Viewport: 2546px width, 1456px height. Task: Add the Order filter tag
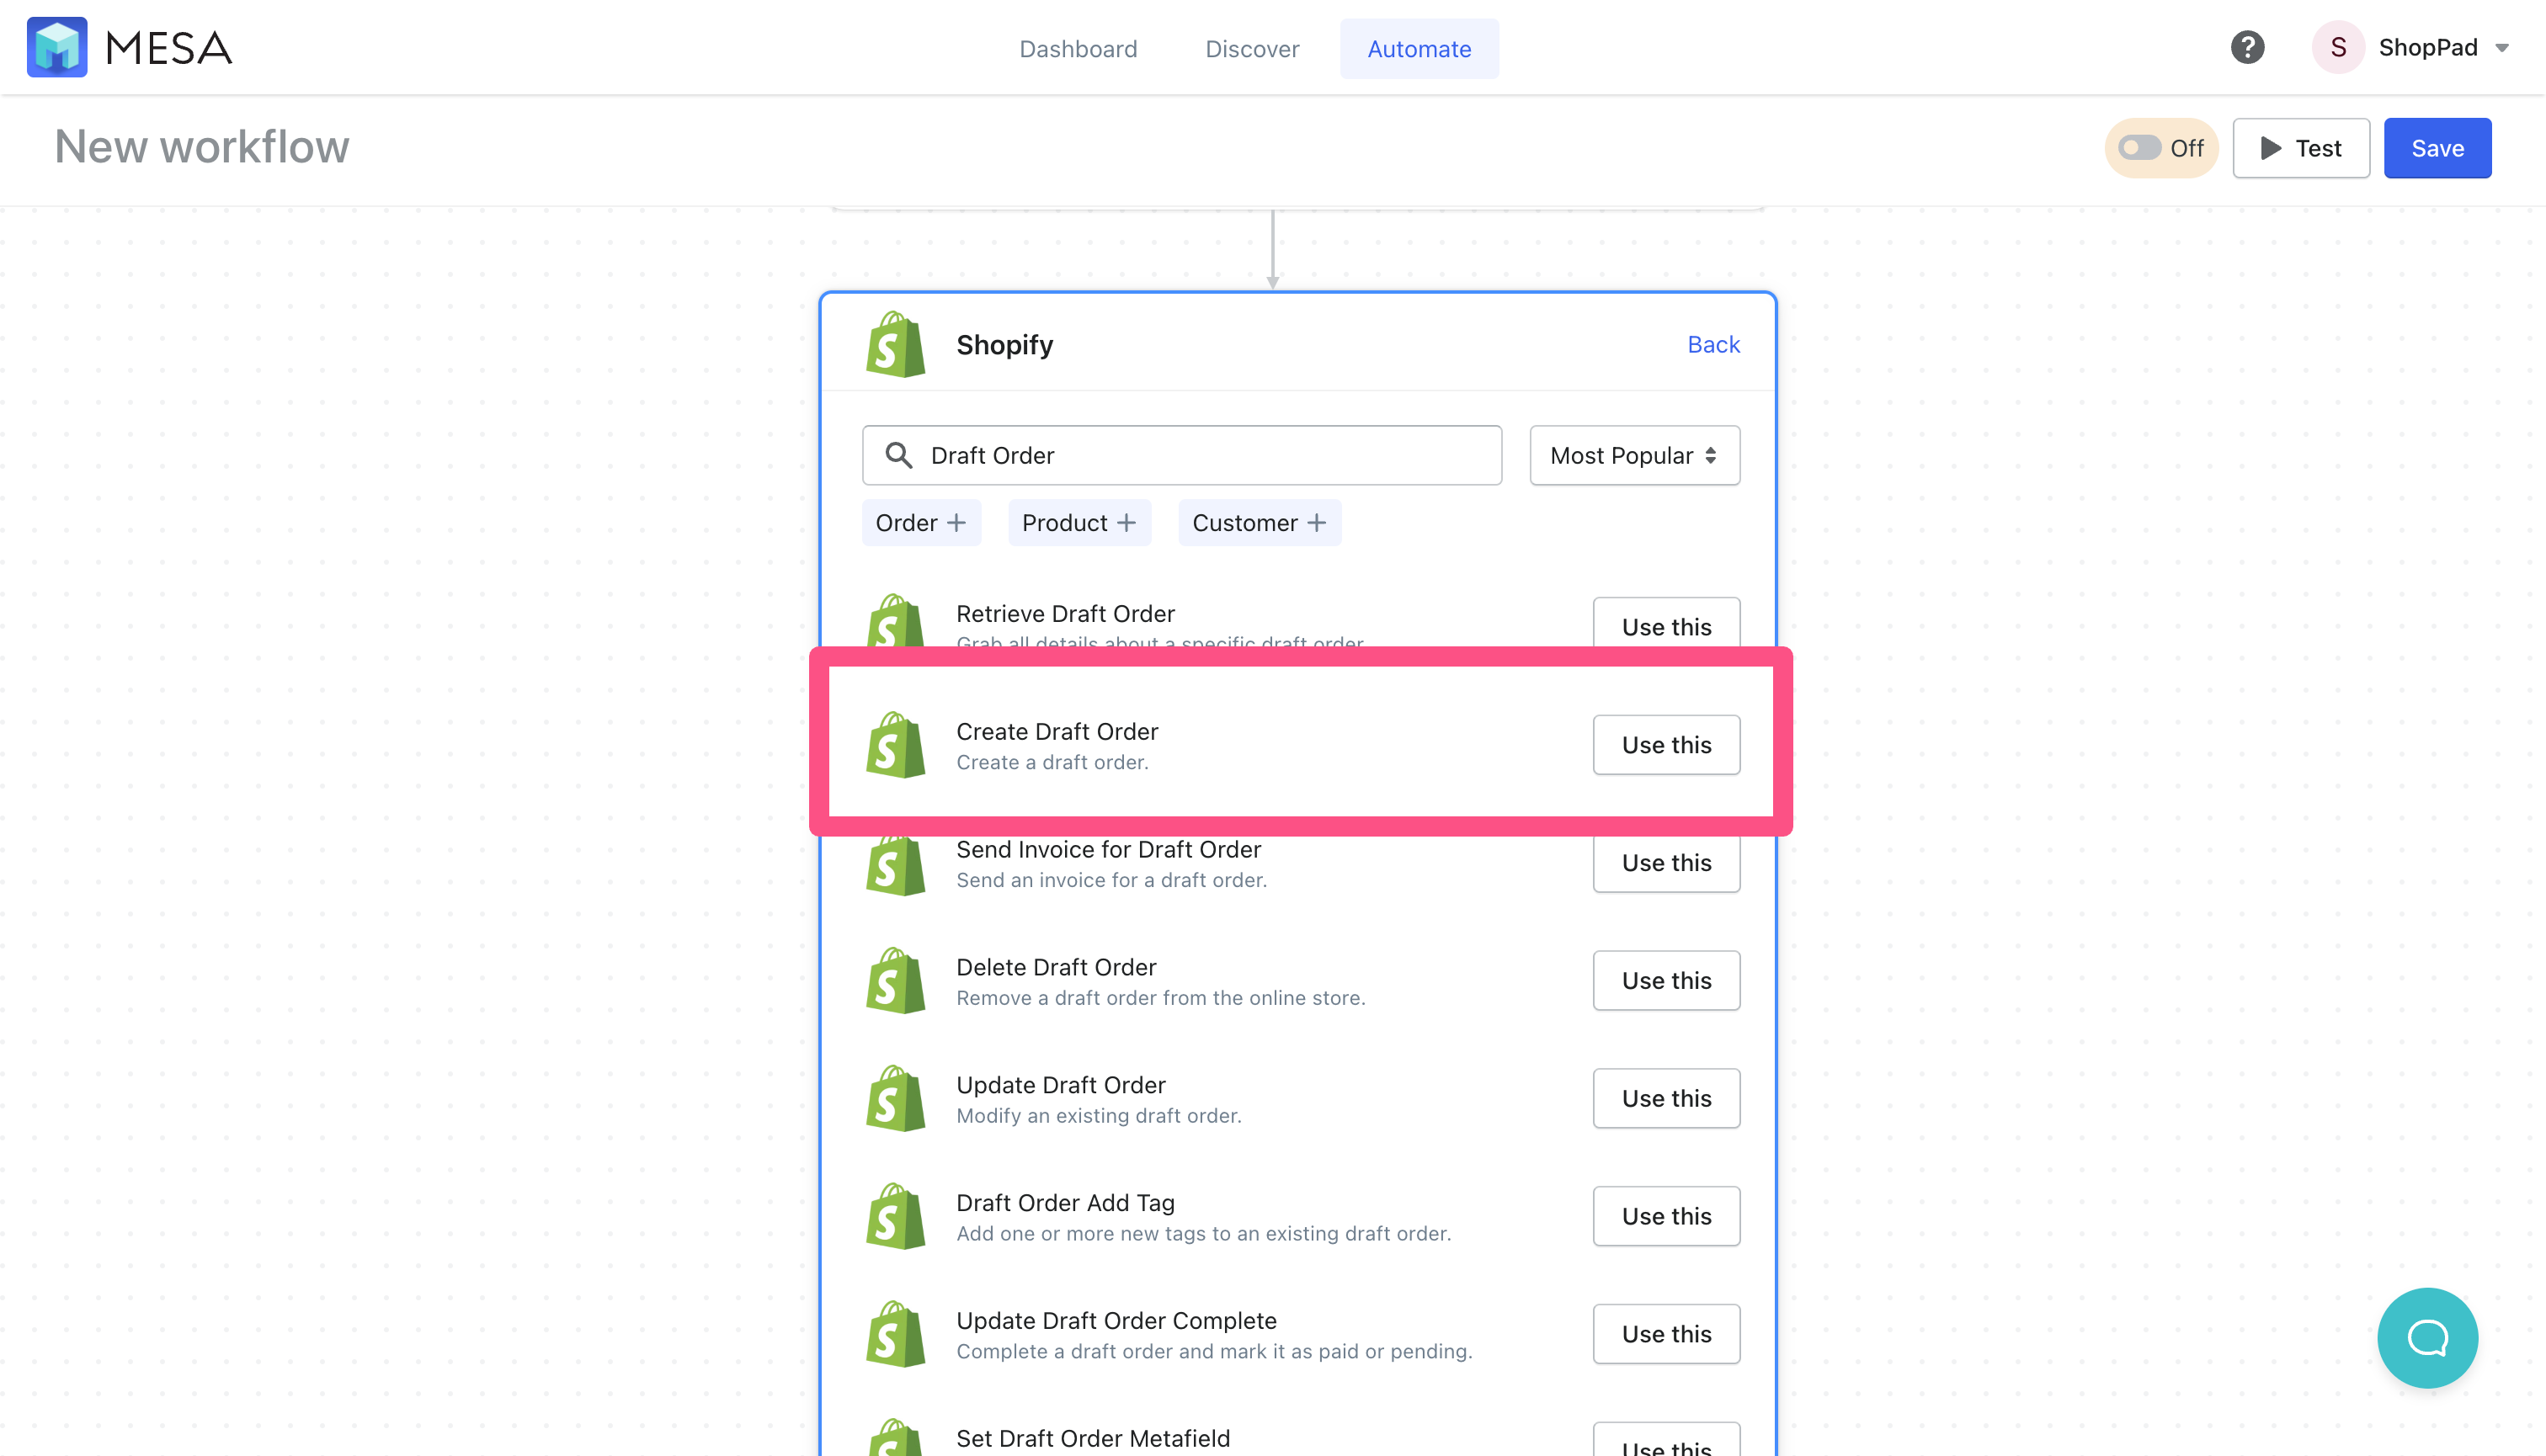[920, 523]
